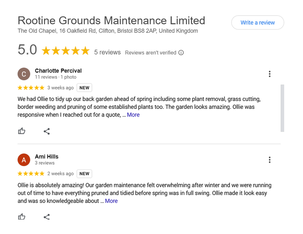The image size is (303, 234).
Task: Click the NEW badge on Charlotte's review
Action: click(x=84, y=88)
